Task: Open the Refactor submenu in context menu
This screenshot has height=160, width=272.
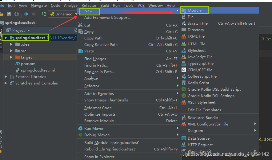Action: pyautogui.click(x=128, y=86)
